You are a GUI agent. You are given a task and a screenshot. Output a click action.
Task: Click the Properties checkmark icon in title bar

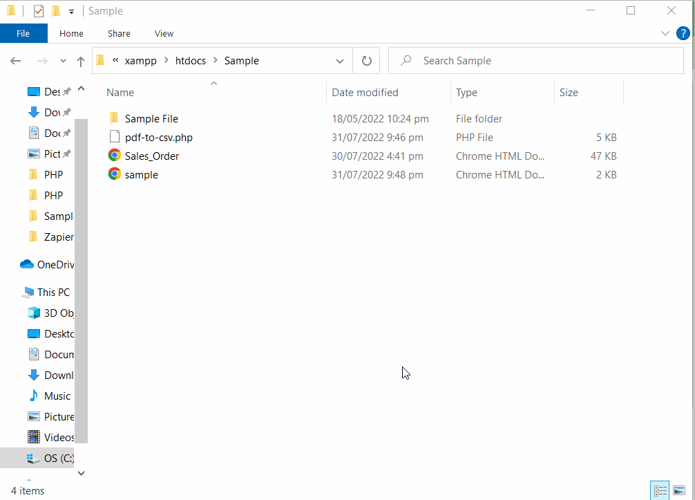tap(39, 11)
